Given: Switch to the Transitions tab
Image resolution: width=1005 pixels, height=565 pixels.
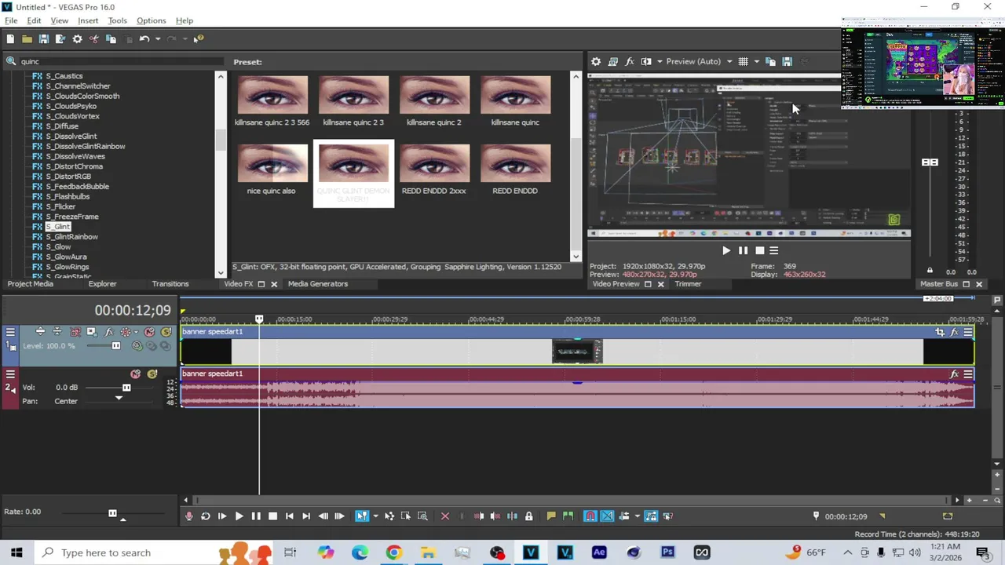Looking at the screenshot, I should click(x=170, y=284).
